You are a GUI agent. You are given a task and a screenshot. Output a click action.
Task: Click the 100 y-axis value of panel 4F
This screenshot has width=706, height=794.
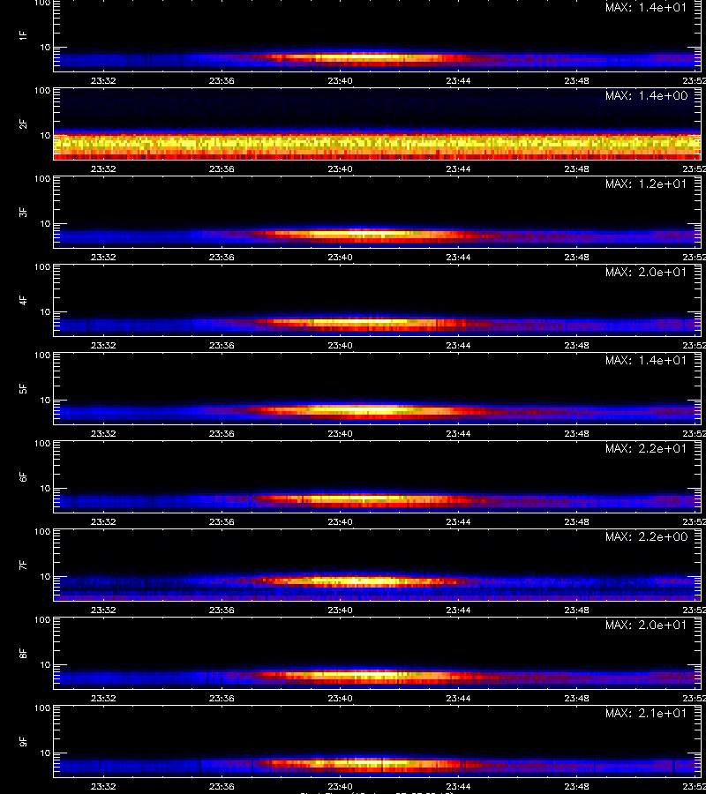pyautogui.click(x=42, y=266)
